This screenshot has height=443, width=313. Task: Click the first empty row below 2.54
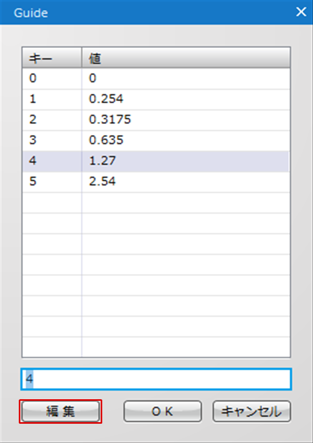pyautogui.click(x=156, y=203)
